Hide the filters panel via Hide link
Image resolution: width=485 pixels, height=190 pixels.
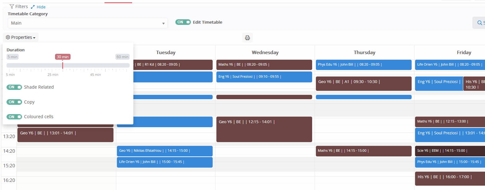pyautogui.click(x=41, y=7)
